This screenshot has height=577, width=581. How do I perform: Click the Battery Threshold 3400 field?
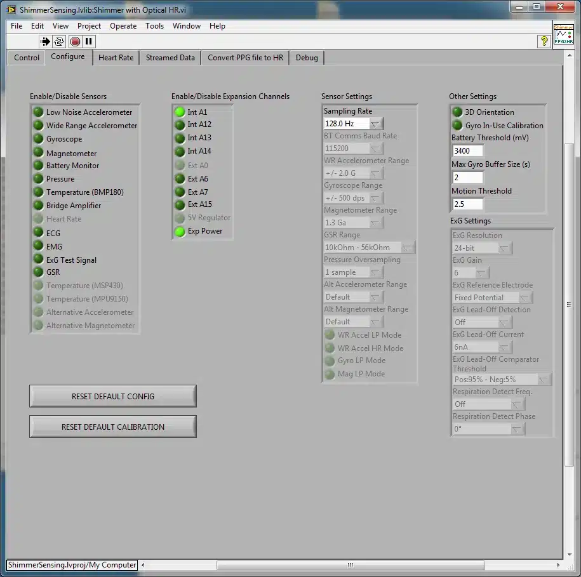[467, 150]
